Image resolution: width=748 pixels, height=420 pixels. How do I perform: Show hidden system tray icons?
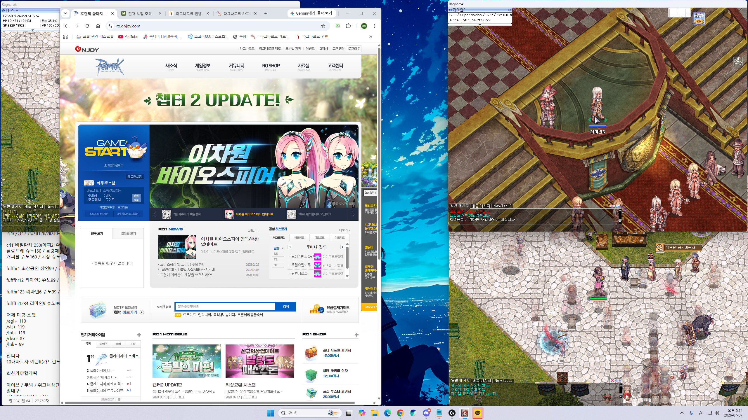tap(682, 413)
